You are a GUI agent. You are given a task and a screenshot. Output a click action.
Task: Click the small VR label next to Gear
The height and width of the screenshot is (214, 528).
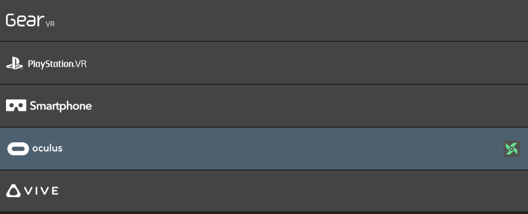50,24
